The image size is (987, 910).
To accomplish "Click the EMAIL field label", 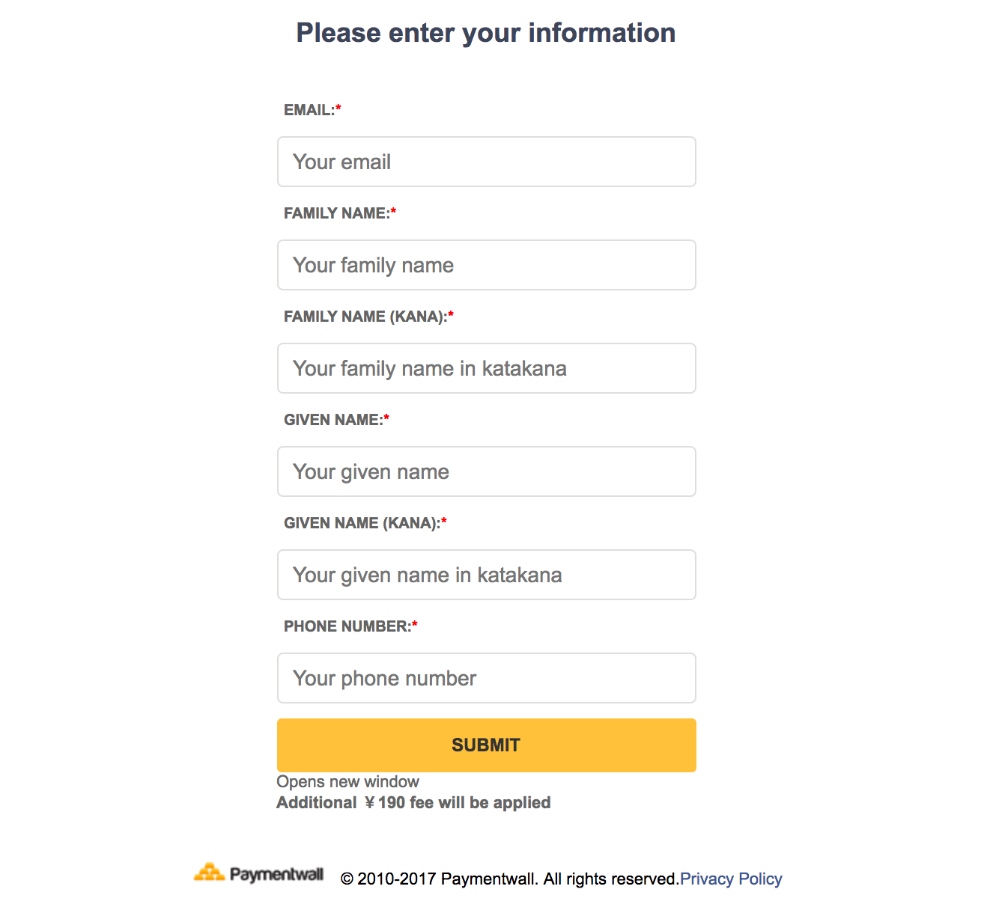I will pos(309,109).
